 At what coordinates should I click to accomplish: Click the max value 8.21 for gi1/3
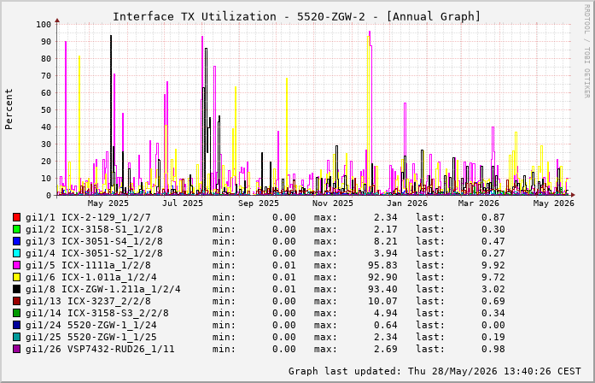click(x=386, y=241)
